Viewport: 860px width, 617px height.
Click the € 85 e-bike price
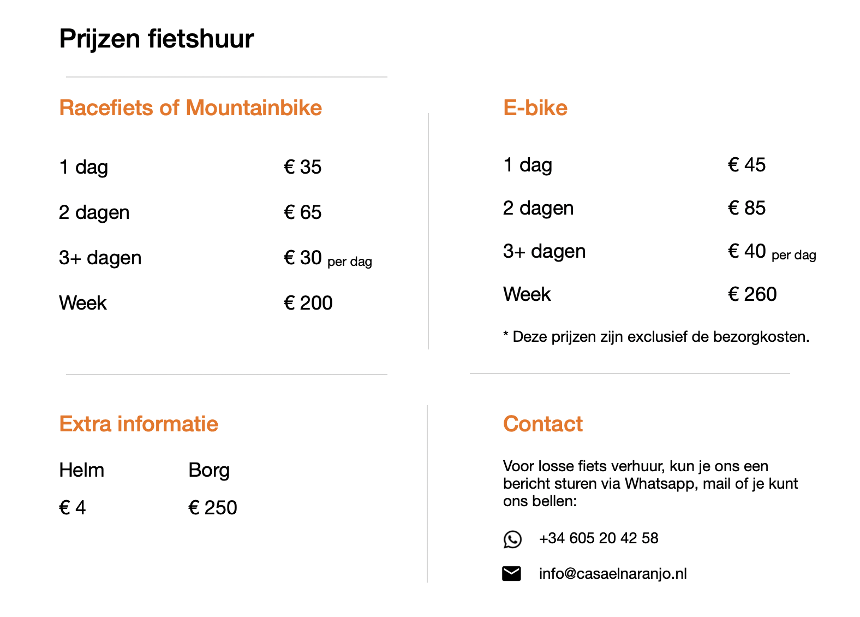[x=746, y=208]
